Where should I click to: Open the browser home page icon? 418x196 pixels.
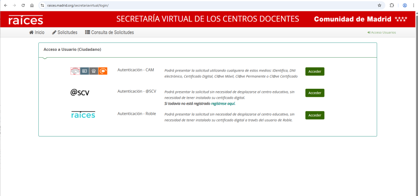(32, 5)
